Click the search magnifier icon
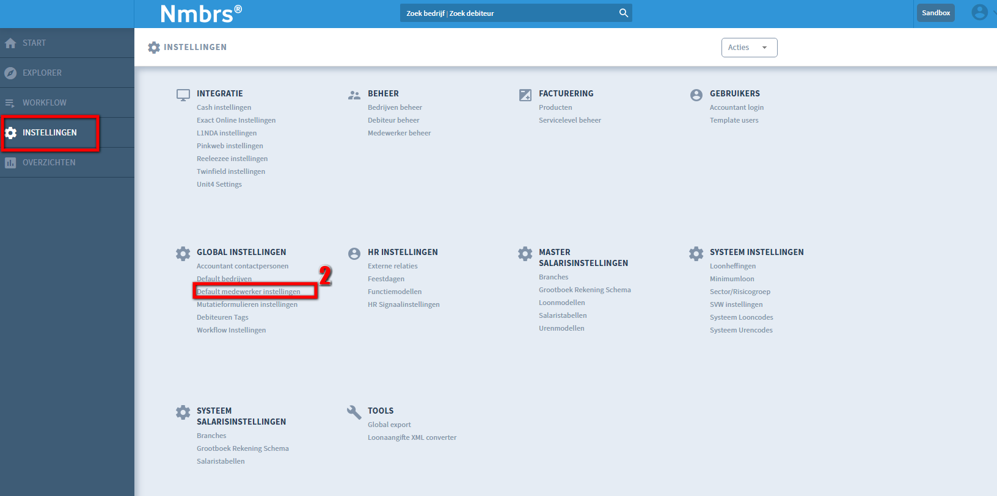Viewport: 997px width, 496px height. click(623, 13)
